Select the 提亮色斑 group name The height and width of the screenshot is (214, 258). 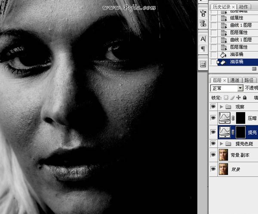pyautogui.click(x=244, y=144)
